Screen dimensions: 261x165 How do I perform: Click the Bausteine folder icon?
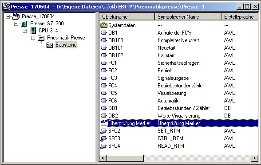pyautogui.click(x=49, y=45)
